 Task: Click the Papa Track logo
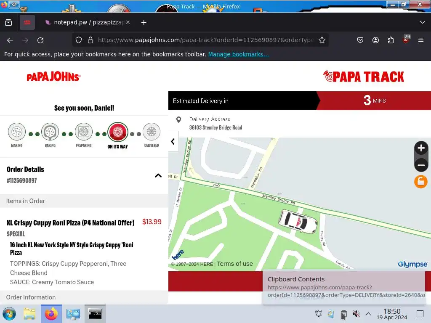364,77
